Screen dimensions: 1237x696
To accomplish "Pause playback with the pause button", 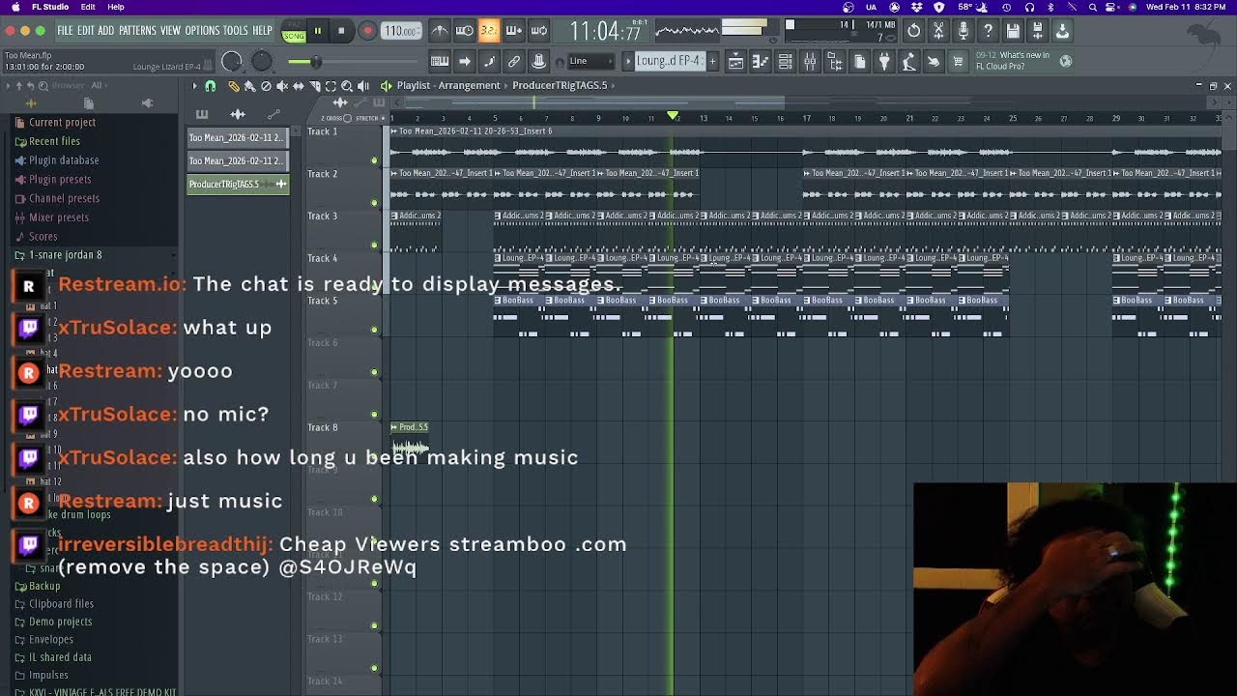I will coord(317,31).
